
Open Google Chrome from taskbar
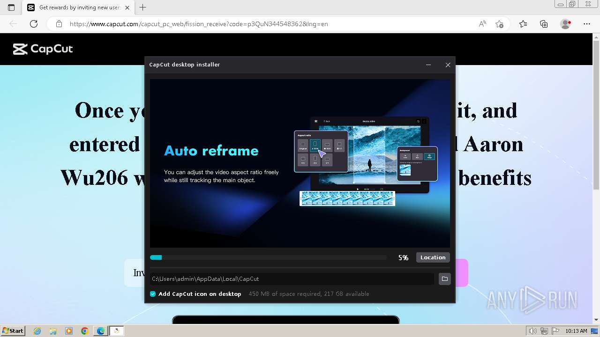pyautogui.click(x=85, y=331)
